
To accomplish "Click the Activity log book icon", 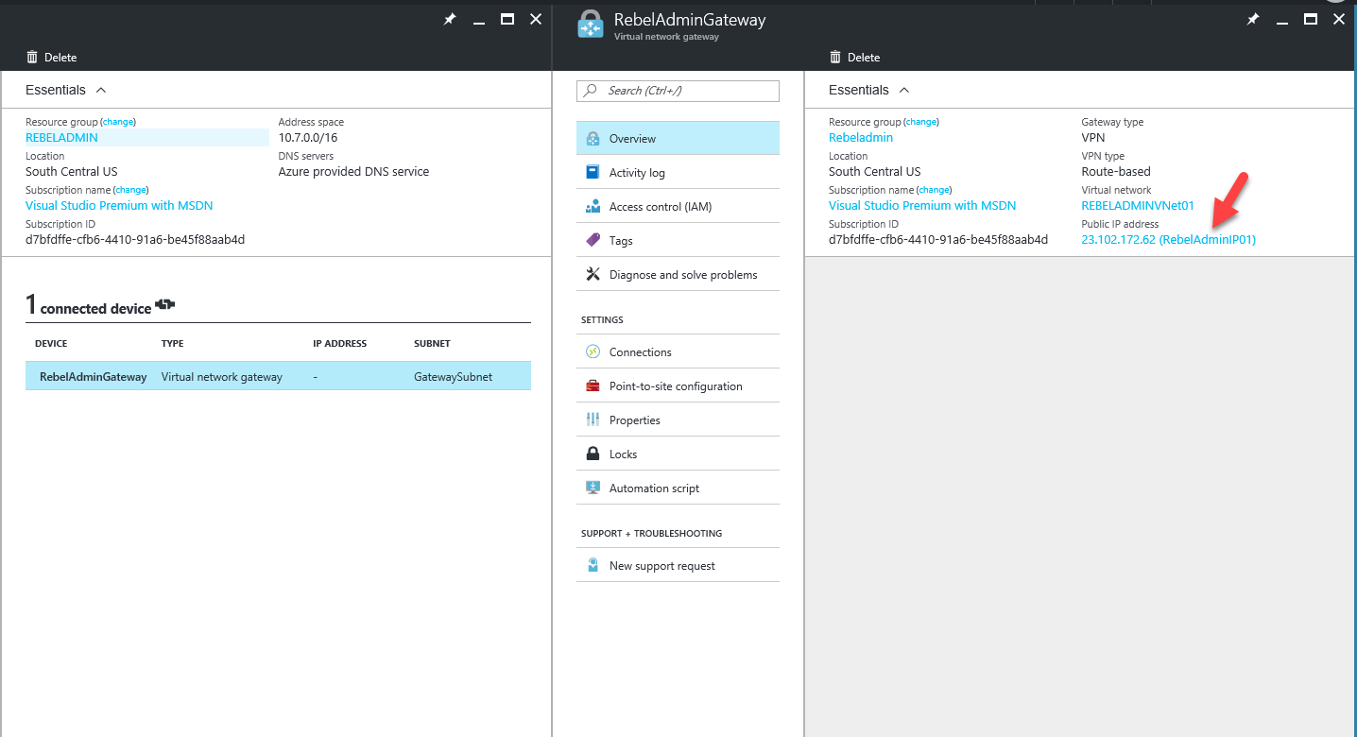I will pos(593,173).
